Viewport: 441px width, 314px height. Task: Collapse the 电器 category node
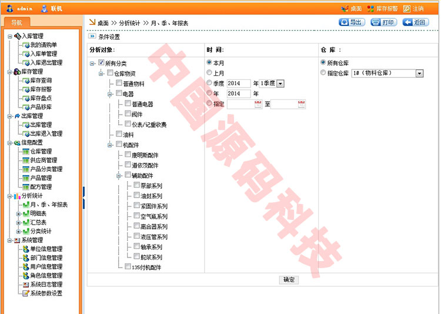[110, 94]
